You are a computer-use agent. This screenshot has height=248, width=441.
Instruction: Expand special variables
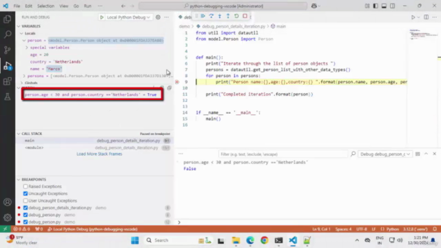pyautogui.click(x=27, y=48)
